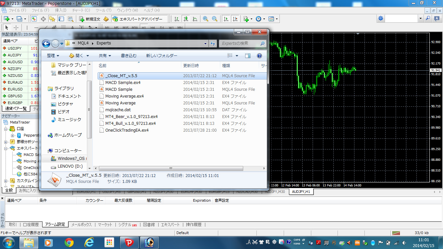This screenshot has width=443, height=249.
Task: Toggle the Data Window crosshair-circle icon
Action: (x=43, y=19)
